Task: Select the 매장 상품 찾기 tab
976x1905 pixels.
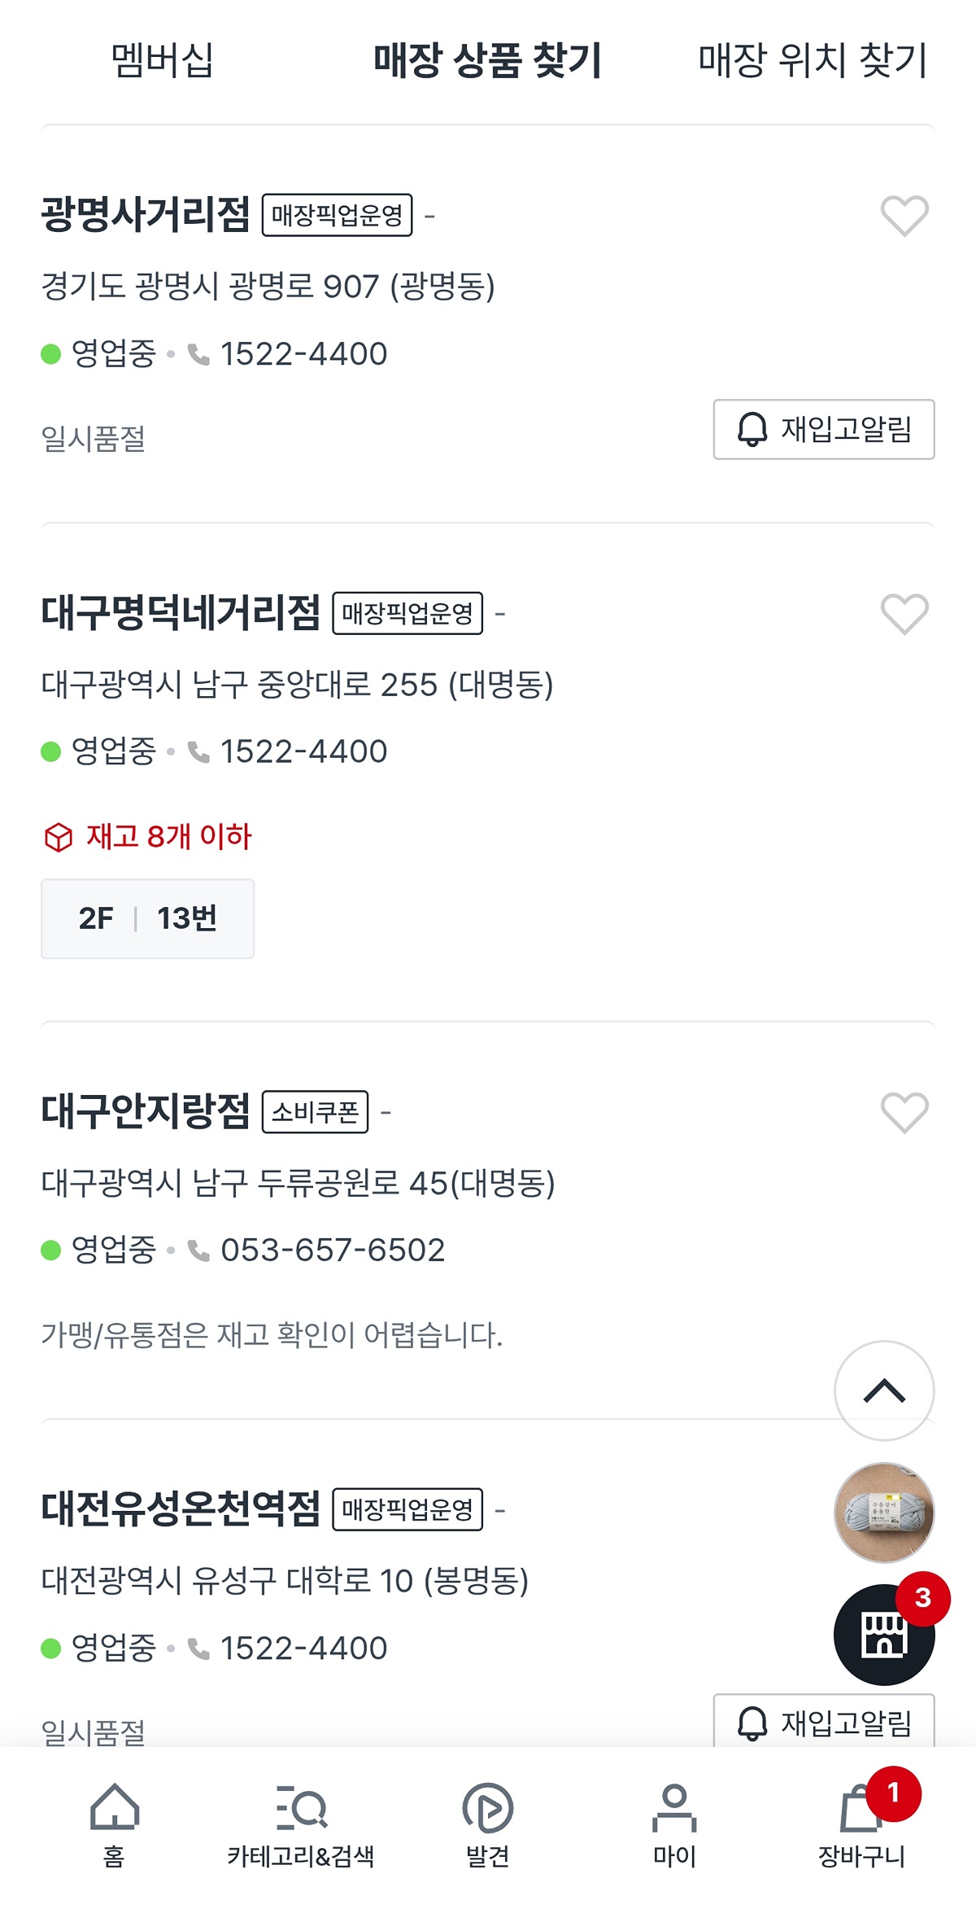Action: click(487, 60)
